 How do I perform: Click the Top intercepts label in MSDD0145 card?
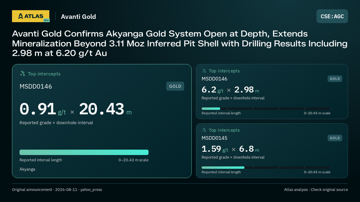(224, 130)
